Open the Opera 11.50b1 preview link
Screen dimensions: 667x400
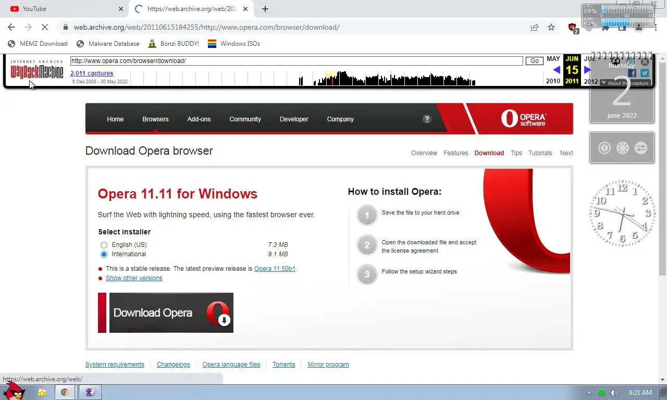[x=275, y=269]
